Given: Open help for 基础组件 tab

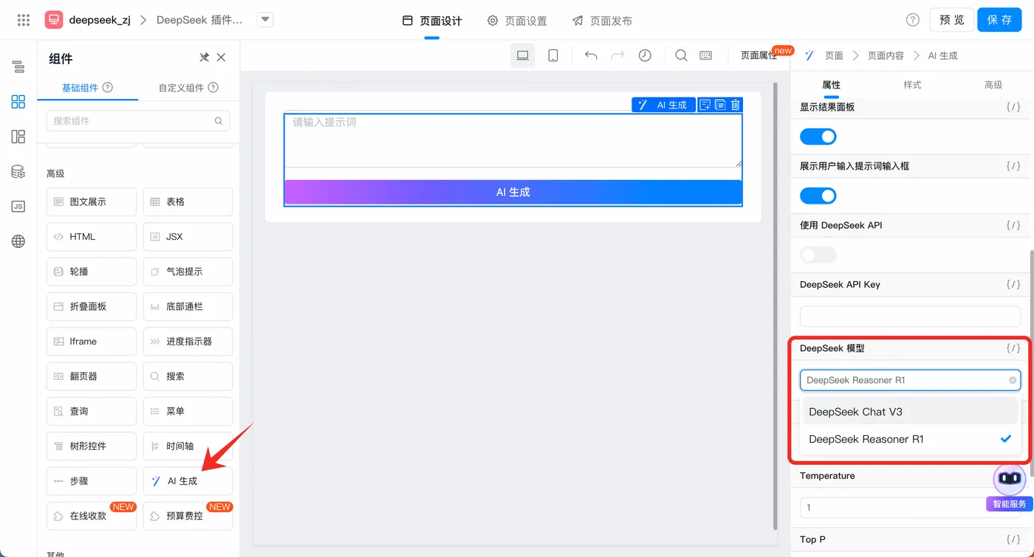Looking at the screenshot, I should tap(108, 88).
